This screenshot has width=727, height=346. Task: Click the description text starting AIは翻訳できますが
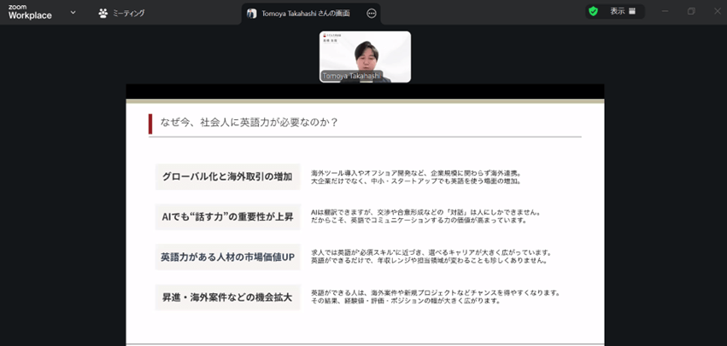click(x=425, y=216)
